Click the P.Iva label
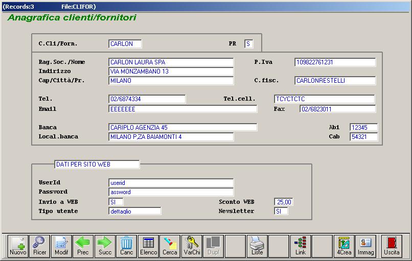The height and width of the screenshot is (261, 412). pos(263,62)
